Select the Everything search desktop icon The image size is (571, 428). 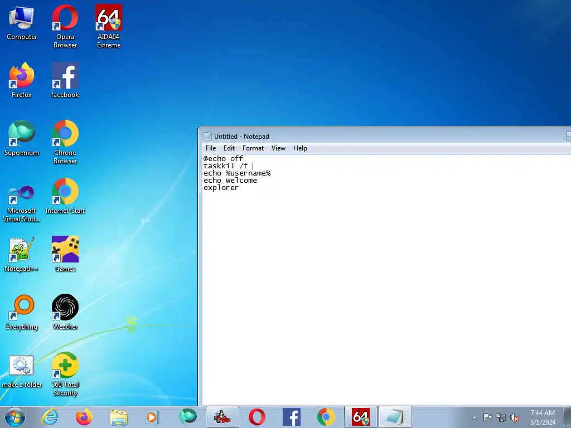coord(22,312)
